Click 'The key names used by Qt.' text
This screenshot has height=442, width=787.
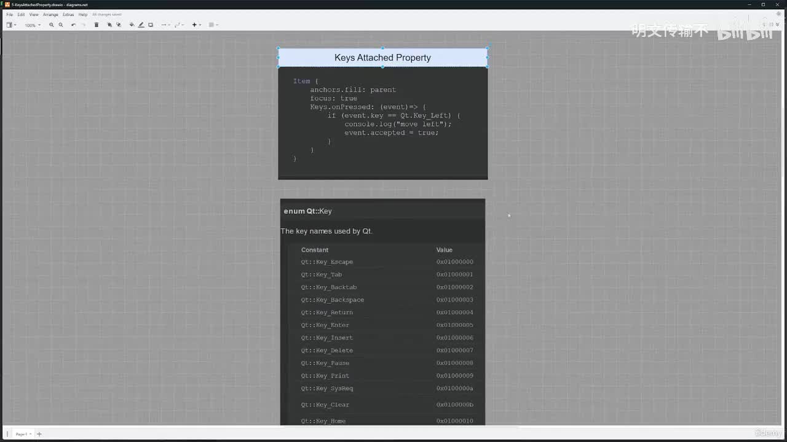tap(326, 231)
